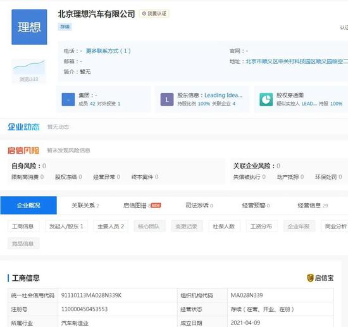Click the blue 理想 company logo
The image size is (348, 327).
pos(29,27)
